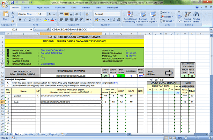Image resolution: width=213 pixels, height=140 pixels.
Task: Click Increase Decimal icon
Action: tap(114, 20)
